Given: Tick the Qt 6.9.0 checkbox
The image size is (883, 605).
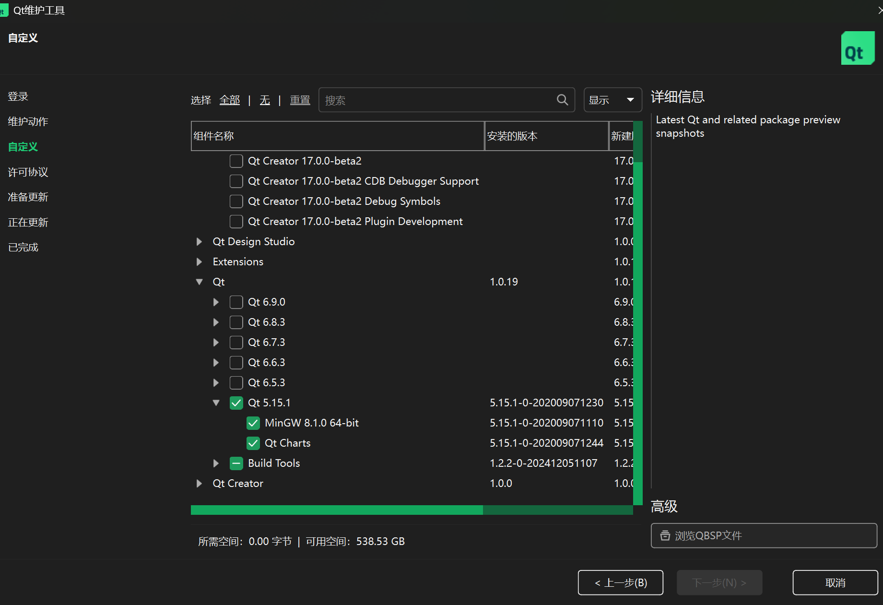Looking at the screenshot, I should (236, 302).
